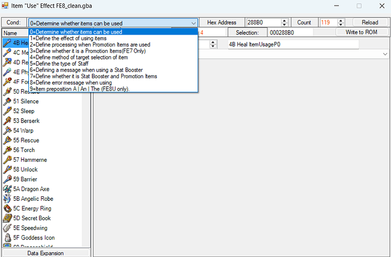Choose "1=Define the effect of using items"
This screenshot has height=257, width=391.
[x=68, y=38]
